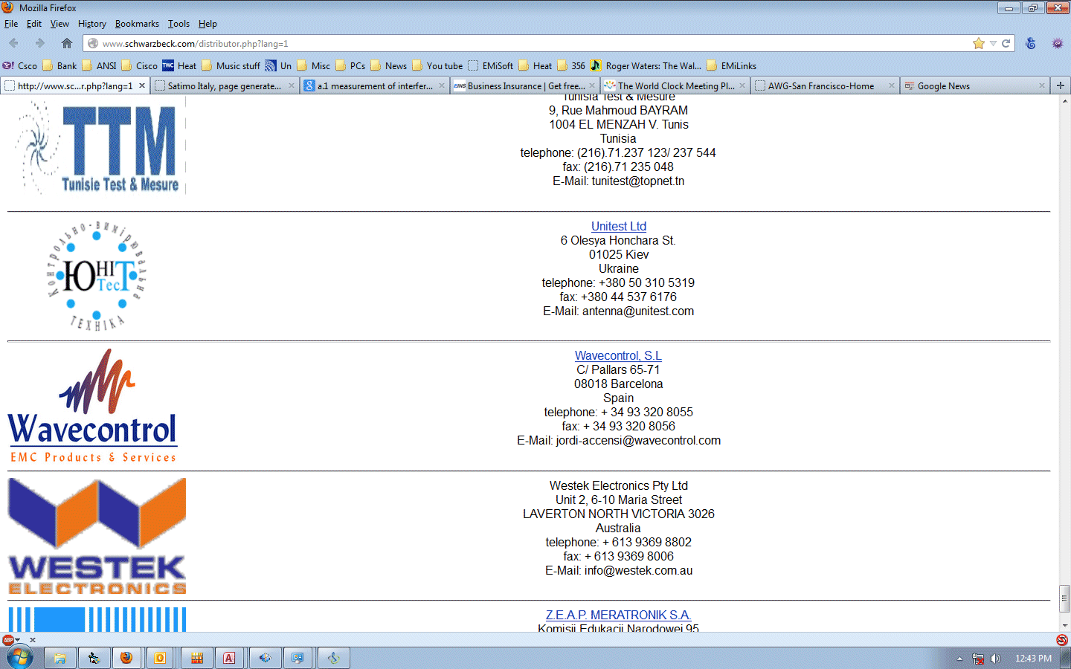Close the AWG-San Francisco-Home tab
Image resolution: width=1071 pixels, height=669 pixels.
click(x=892, y=85)
